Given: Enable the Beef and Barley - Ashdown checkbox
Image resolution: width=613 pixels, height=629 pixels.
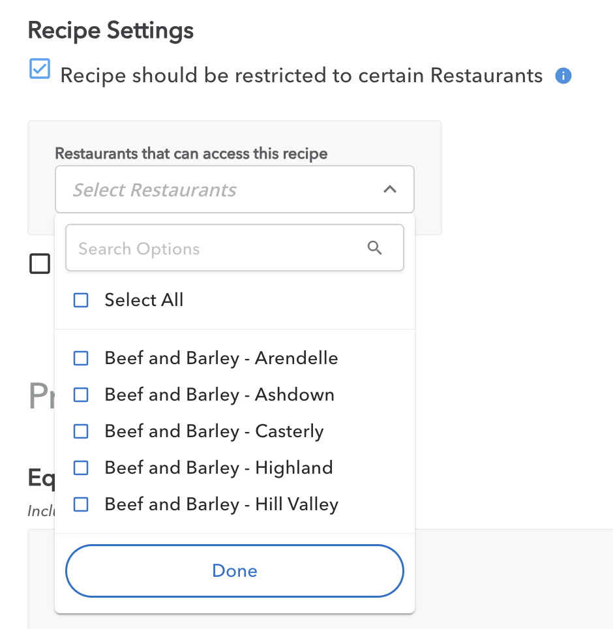Looking at the screenshot, I should [81, 395].
